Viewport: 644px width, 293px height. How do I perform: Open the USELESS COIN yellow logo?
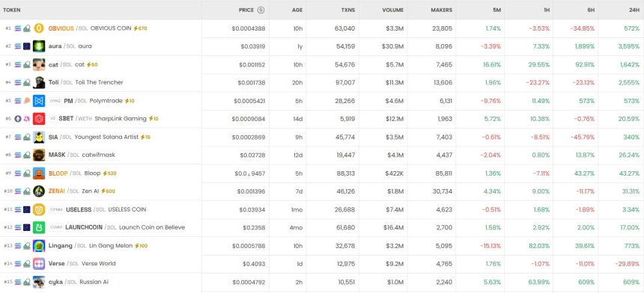(x=39, y=209)
